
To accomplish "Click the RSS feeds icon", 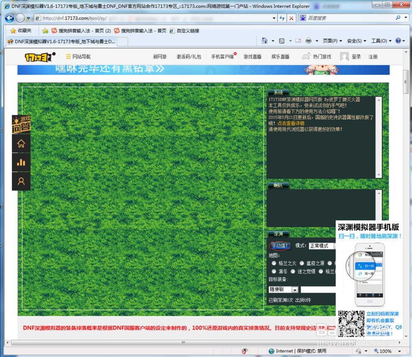I will click(x=282, y=41).
